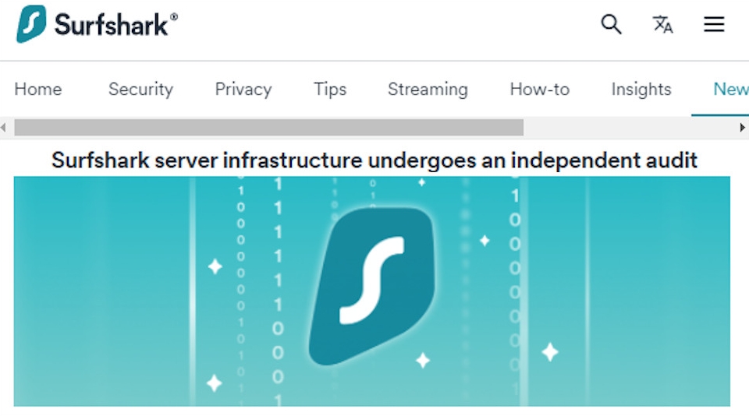The image size is (749, 416).
Task: Open the Tips tab
Action: [330, 90]
